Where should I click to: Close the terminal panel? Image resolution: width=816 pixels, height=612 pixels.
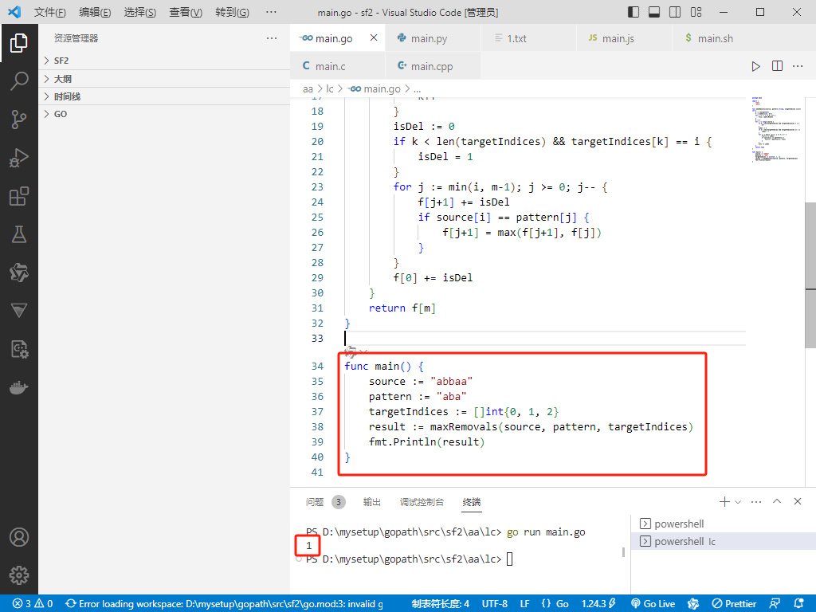pos(797,501)
